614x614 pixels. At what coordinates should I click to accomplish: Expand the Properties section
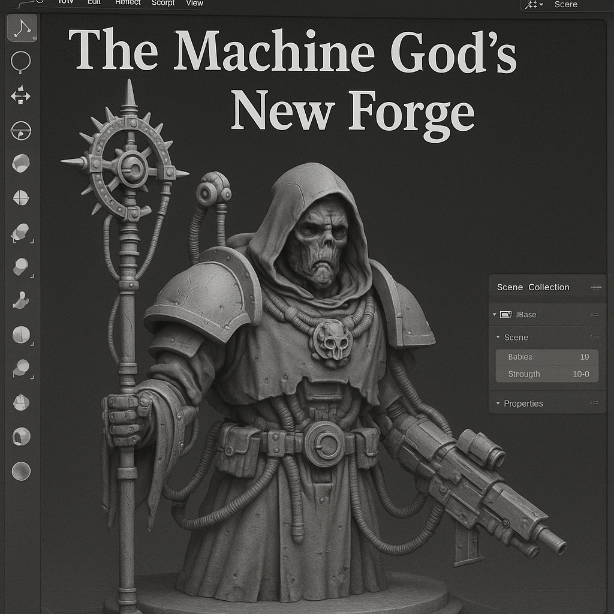[498, 404]
